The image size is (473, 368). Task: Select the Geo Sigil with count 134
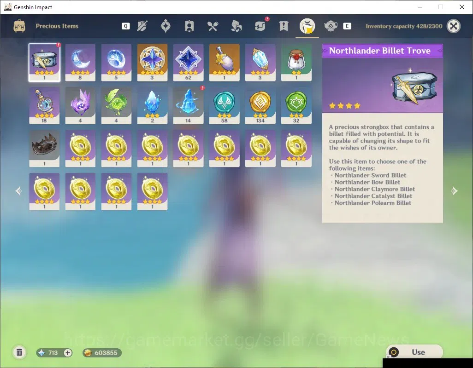pos(260,106)
